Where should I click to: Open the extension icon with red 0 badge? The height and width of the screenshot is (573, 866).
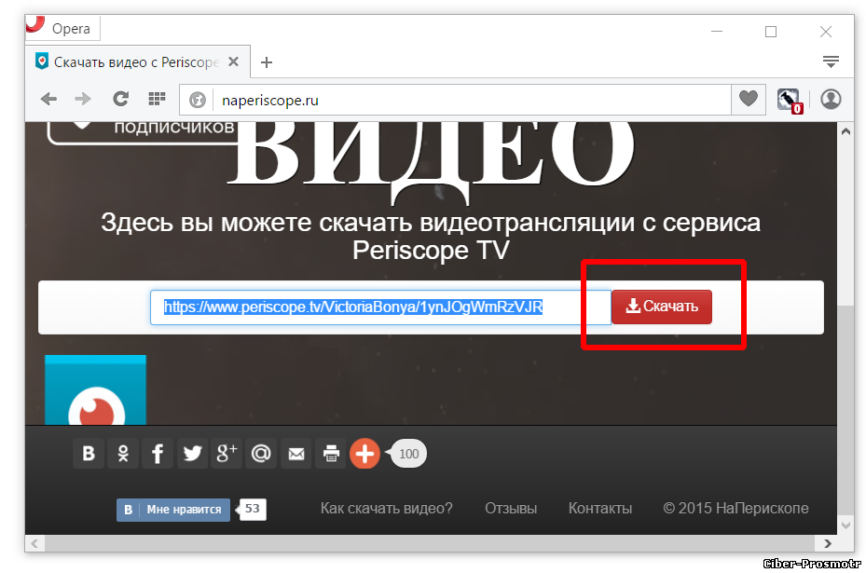[789, 101]
